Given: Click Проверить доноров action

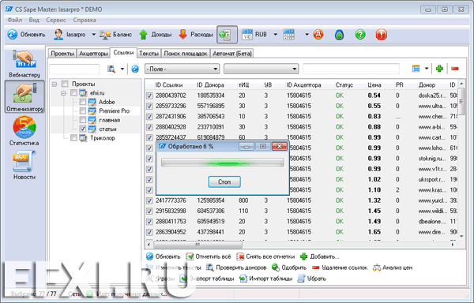Looking at the screenshot, I should 236,267.
